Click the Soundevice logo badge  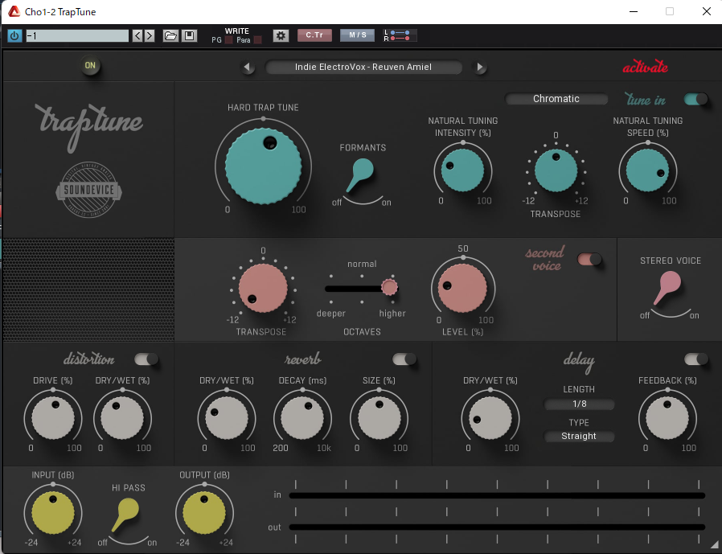click(x=89, y=189)
